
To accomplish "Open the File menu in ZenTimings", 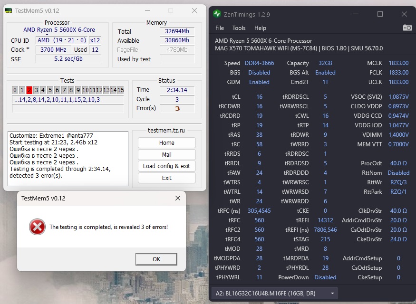I will click(220, 28).
